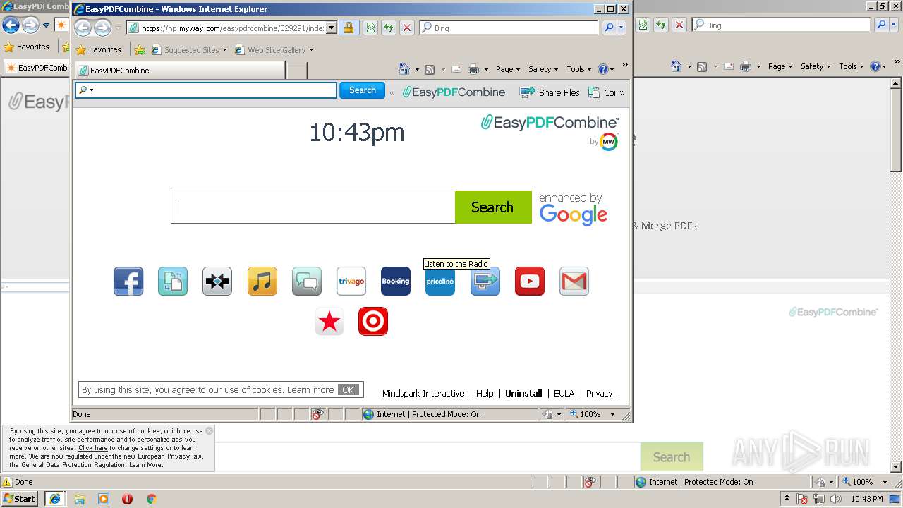Click the security lock icon in address bar
903x508 pixels.
click(x=349, y=28)
